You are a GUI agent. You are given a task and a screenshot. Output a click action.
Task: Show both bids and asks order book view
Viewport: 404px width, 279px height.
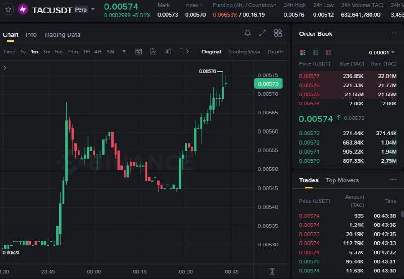click(302, 53)
